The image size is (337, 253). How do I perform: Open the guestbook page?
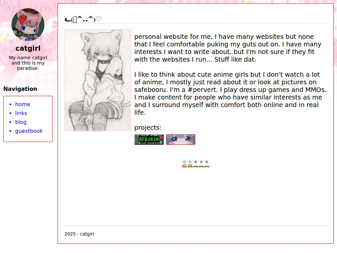click(x=29, y=131)
